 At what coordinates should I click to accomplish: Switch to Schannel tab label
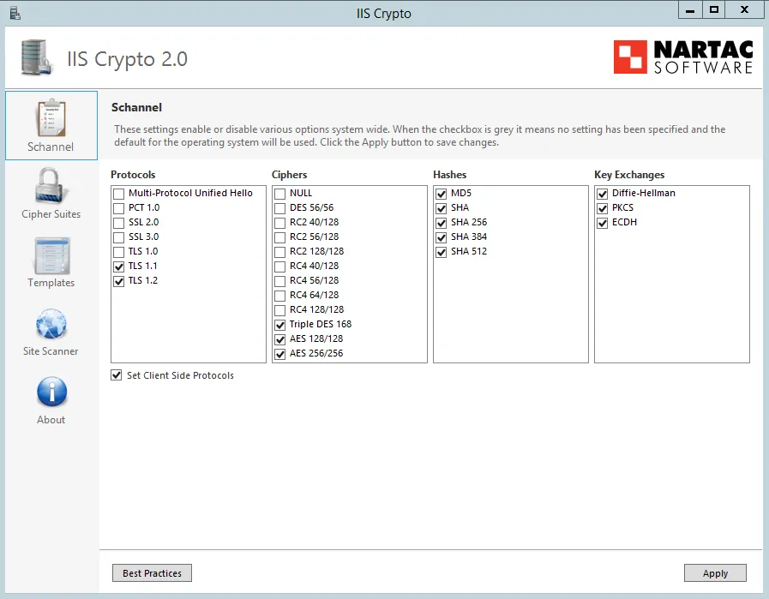pyautogui.click(x=51, y=147)
